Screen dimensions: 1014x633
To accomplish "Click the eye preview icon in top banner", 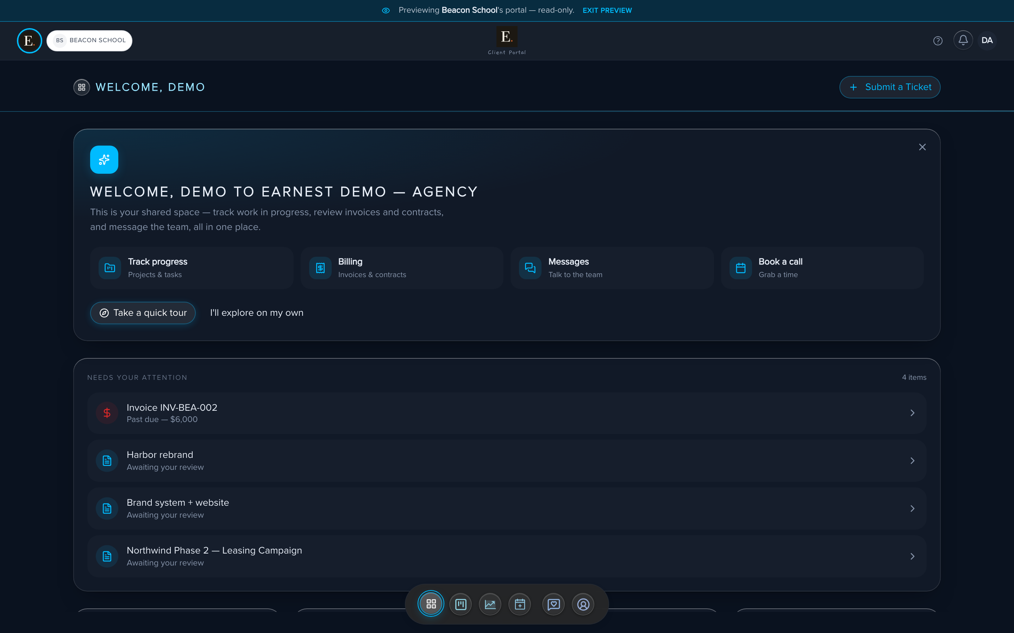I will pyautogui.click(x=386, y=11).
